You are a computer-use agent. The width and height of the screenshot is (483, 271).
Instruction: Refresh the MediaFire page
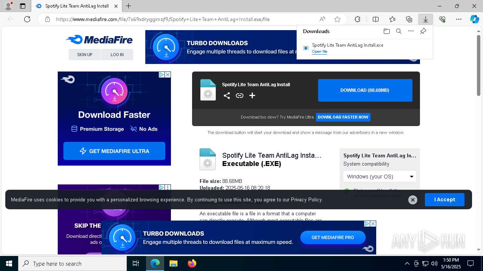tap(27, 19)
